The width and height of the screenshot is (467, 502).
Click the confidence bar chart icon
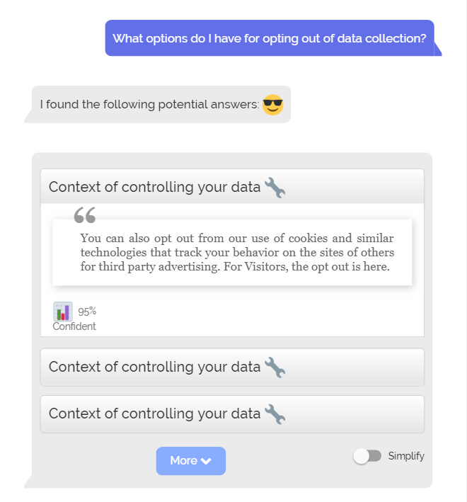63,312
